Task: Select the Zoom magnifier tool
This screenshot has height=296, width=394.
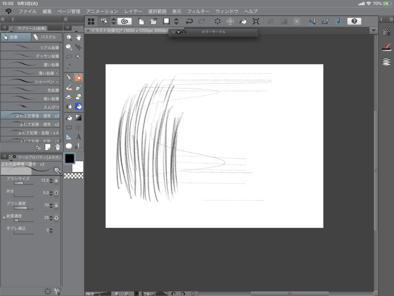Action: pos(69,37)
